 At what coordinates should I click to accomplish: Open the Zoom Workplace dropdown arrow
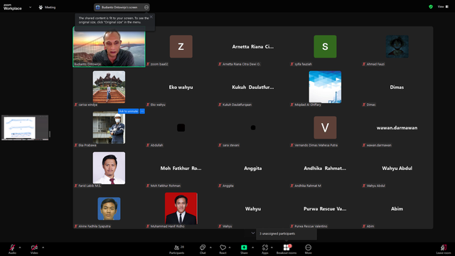[30, 7]
